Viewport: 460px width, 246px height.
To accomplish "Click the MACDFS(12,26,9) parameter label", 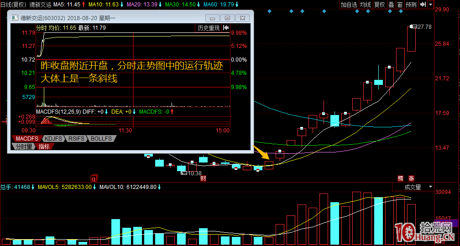I will pos(58,111).
